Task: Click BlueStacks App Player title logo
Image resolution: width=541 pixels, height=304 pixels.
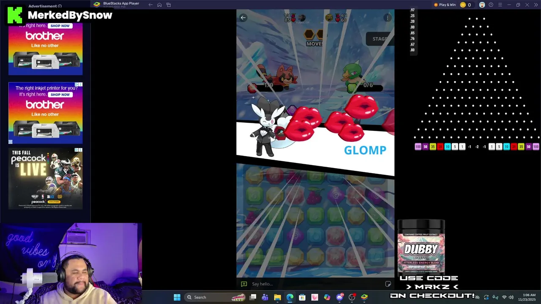Action: pos(97,5)
